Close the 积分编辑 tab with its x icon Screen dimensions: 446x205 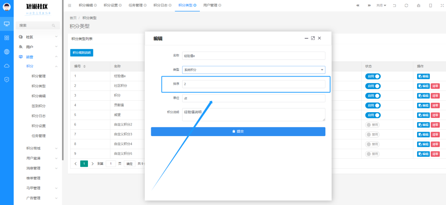pos(95,5)
